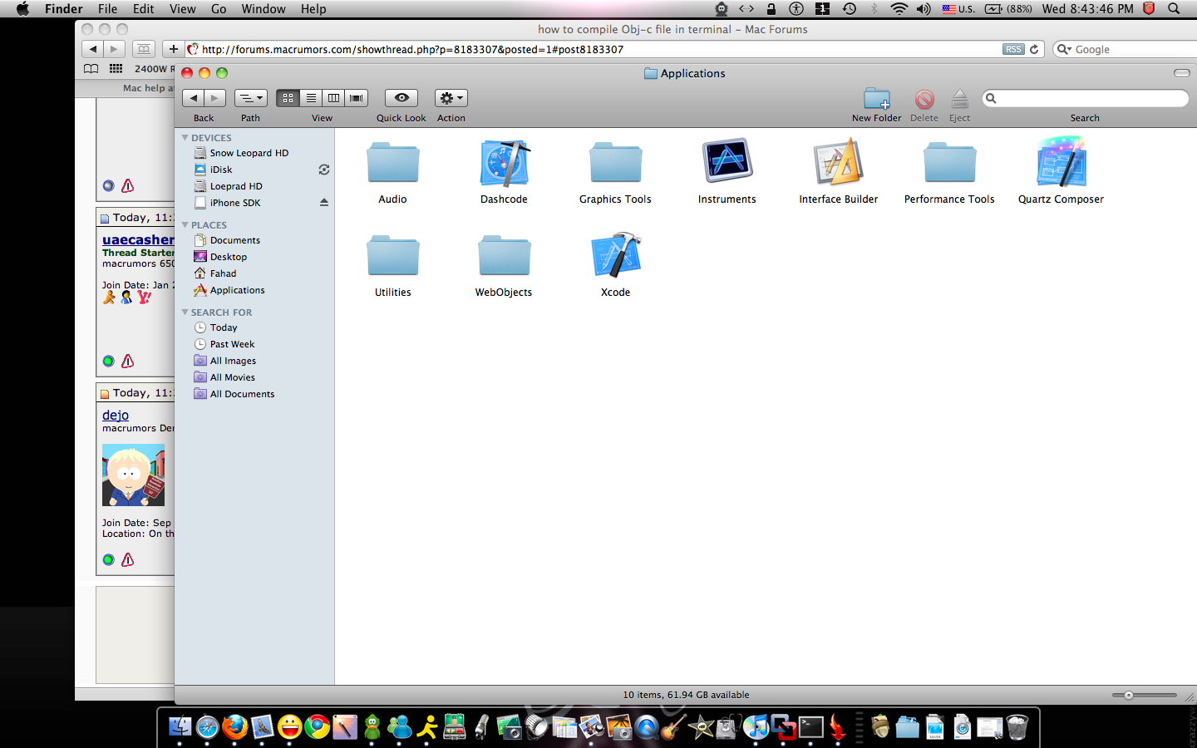The width and height of the screenshot is (1197, 748).
Task: Open iTunes from the Dock
Action: click(x=756, y=727)
